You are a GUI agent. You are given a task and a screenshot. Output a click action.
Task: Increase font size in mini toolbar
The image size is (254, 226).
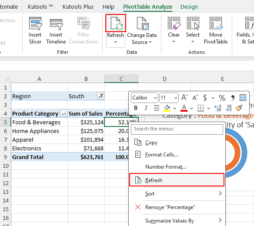coord(184,98)
